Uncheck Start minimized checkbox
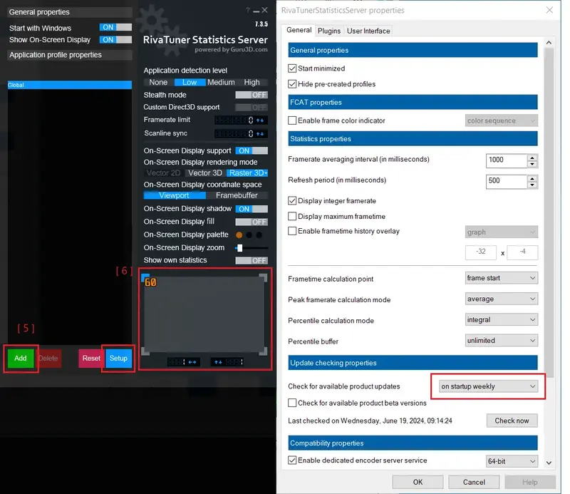 coord(292,68)
